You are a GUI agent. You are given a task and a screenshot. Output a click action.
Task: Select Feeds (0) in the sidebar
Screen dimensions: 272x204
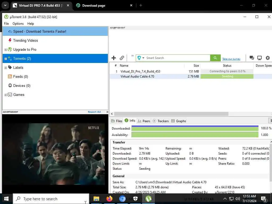tap(55, 76)
